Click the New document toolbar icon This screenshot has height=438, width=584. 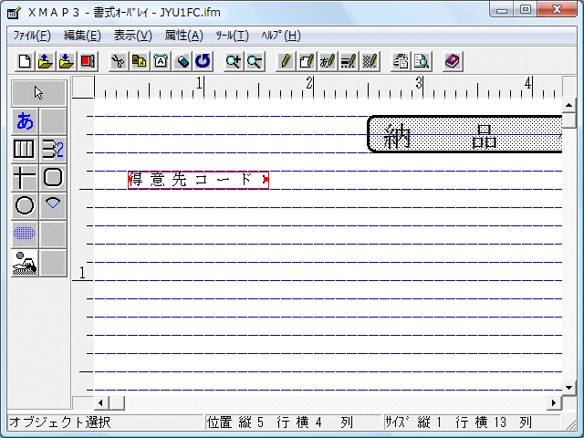coord(25,61)
